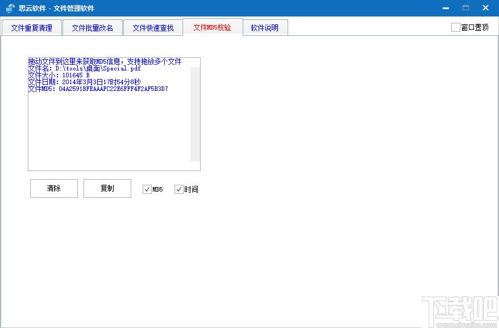
Task: Toggle the 时间 checkbox
Action: (179, 189)
